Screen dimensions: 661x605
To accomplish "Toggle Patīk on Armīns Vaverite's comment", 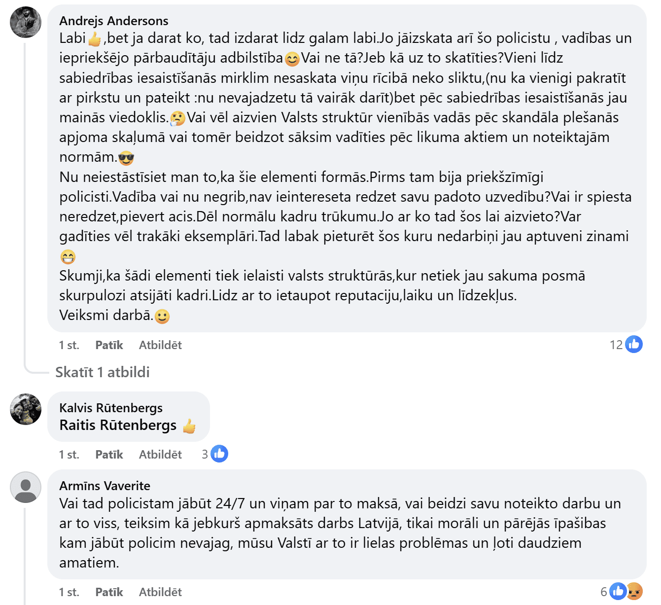I will click(109, 592).
